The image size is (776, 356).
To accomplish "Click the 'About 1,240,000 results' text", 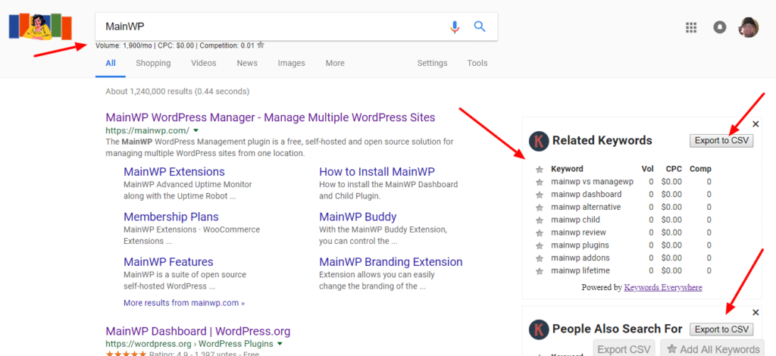I will 177,92.
